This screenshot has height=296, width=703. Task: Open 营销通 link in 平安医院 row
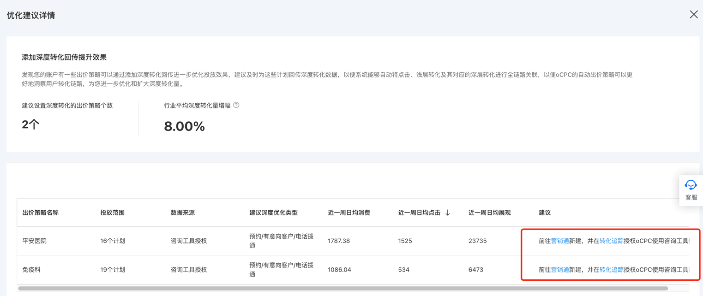click(560, 241)
